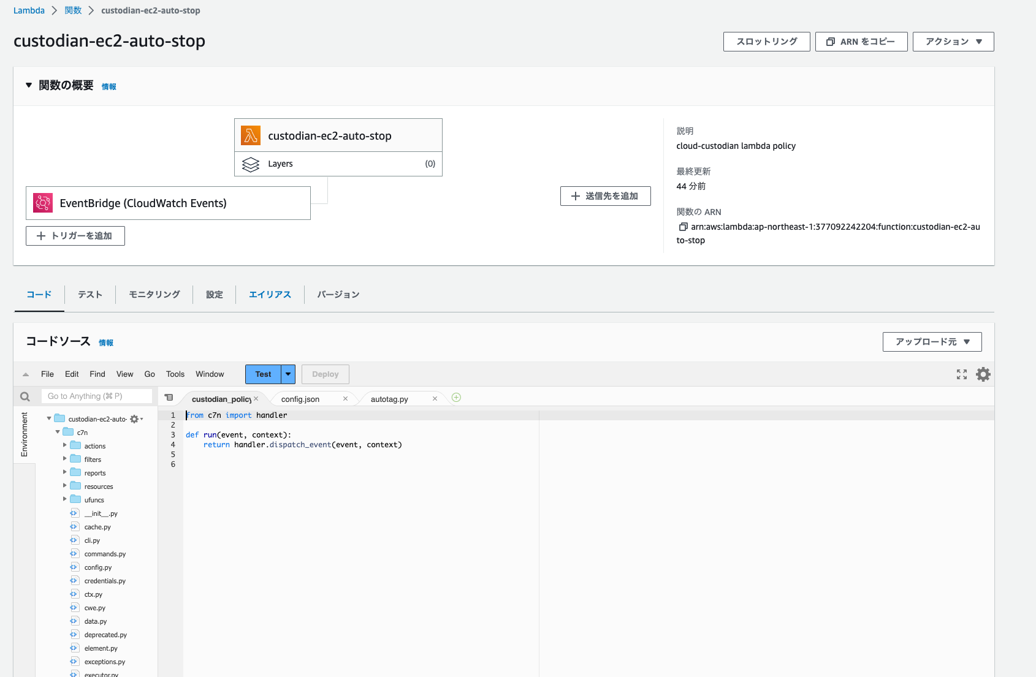Open 情報 link next to コードソース
This screenshot has height=677, width=1036.
(x=106, y=343)
